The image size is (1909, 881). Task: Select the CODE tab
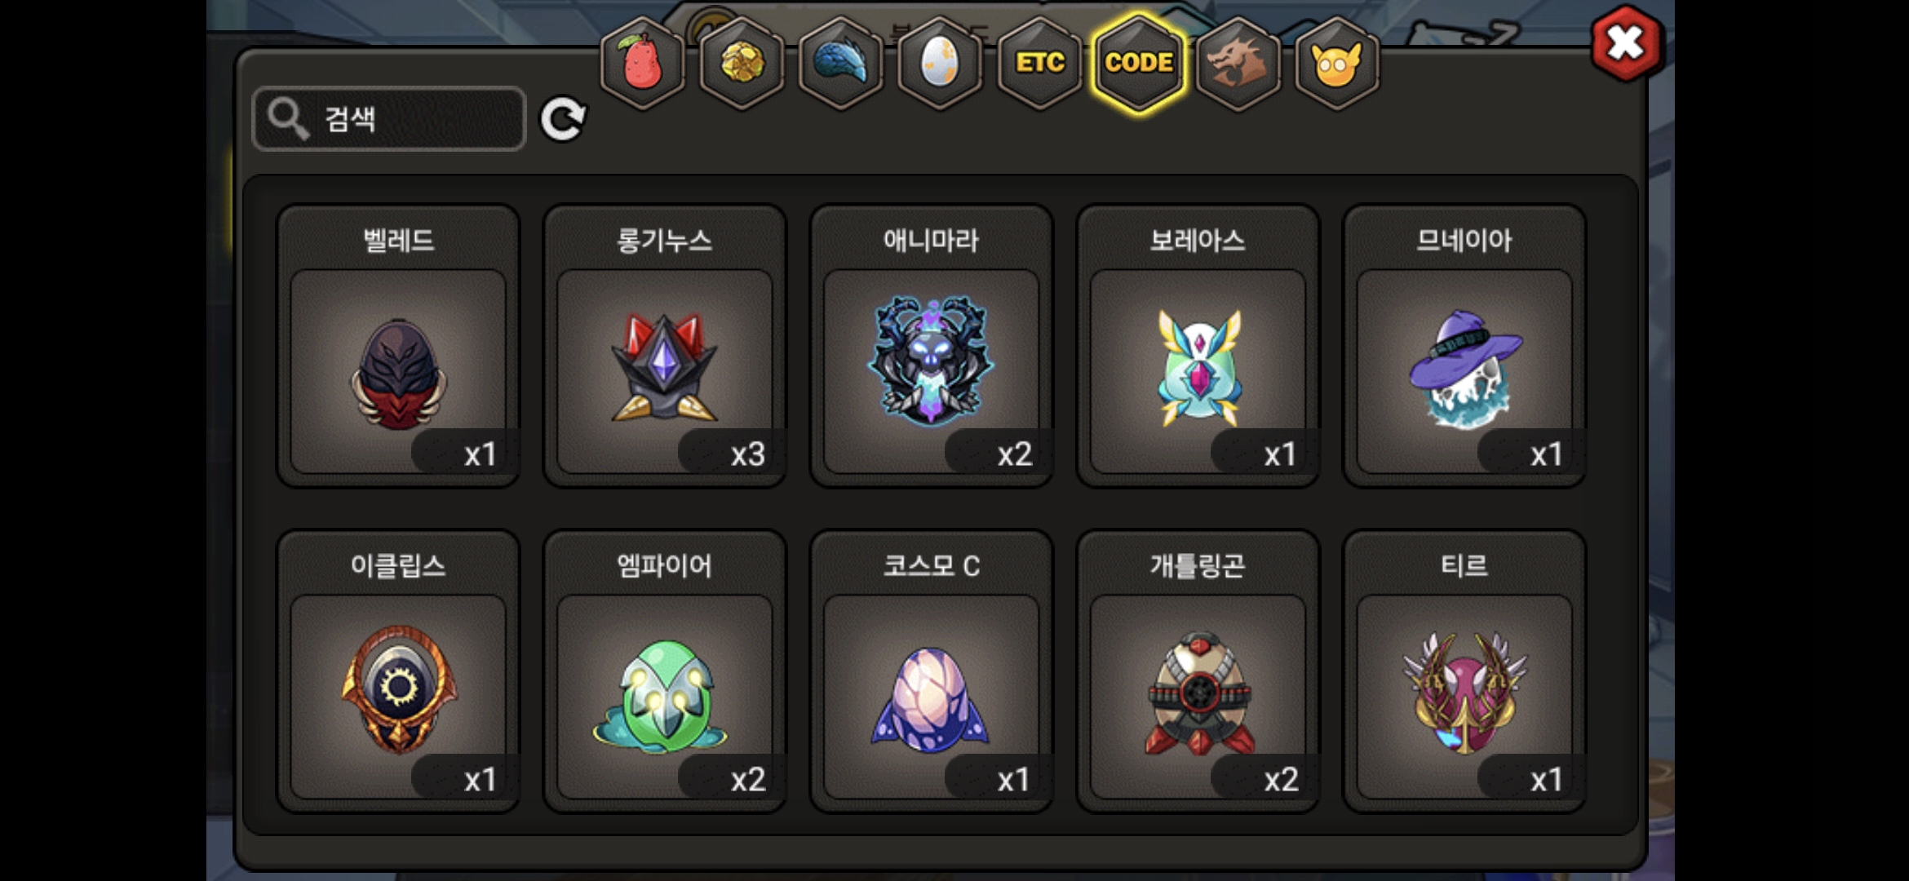tap(1139, 63)
